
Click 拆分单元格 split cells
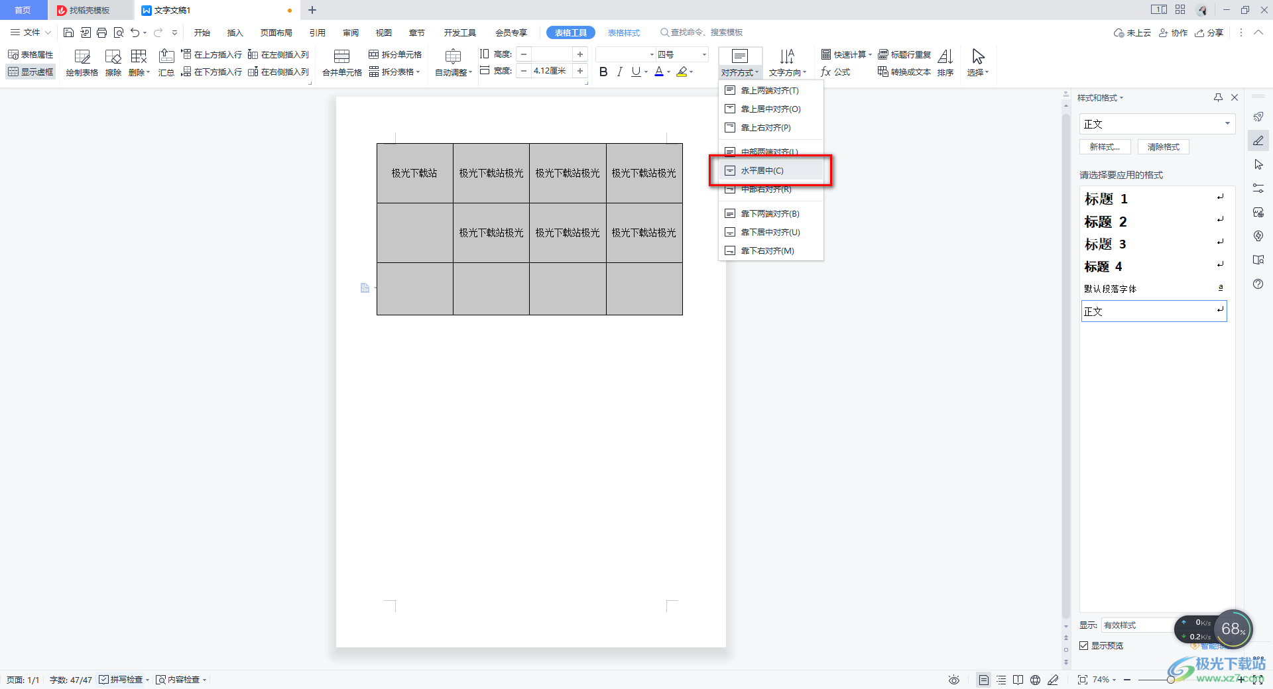point(395,54)
